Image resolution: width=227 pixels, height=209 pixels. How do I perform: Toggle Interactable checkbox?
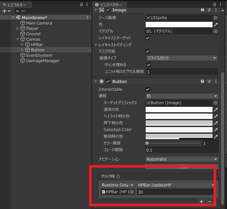coord(148,89)
